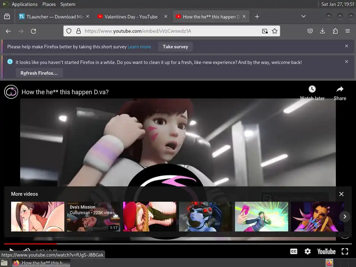Show site security info via padlock
The width and height of the screenshot is (356, 267).
pos(79,31)
